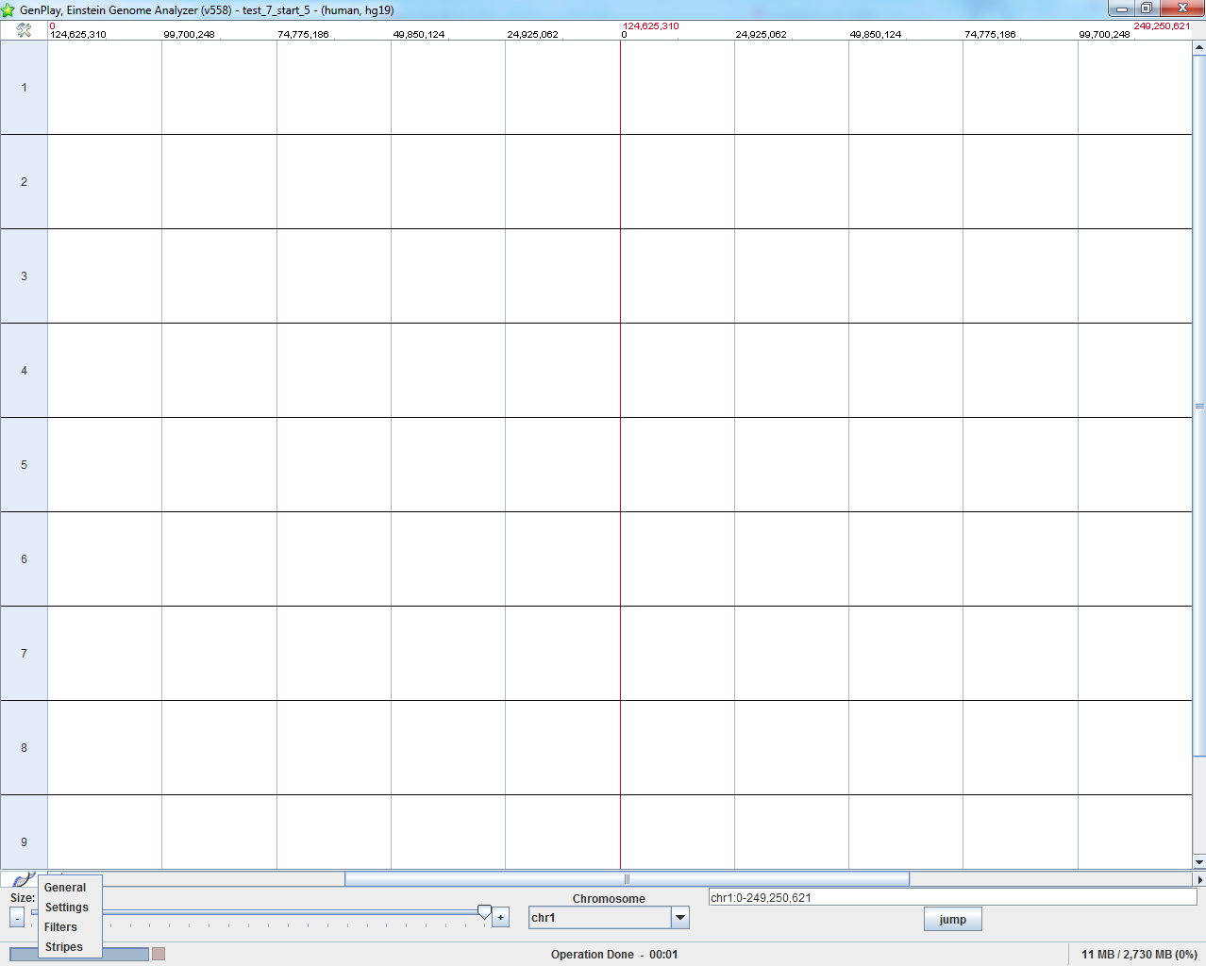This screenshot has height=966, width=1206.
Task: Select track 1 handle
Action: 24,88
